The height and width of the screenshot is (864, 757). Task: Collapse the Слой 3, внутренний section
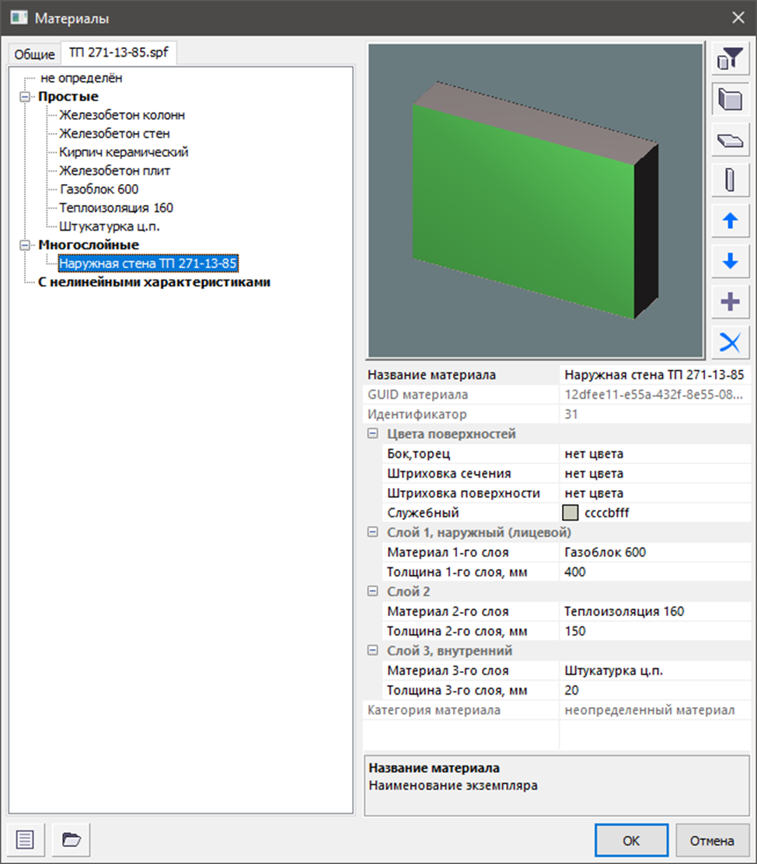[373, 651]
